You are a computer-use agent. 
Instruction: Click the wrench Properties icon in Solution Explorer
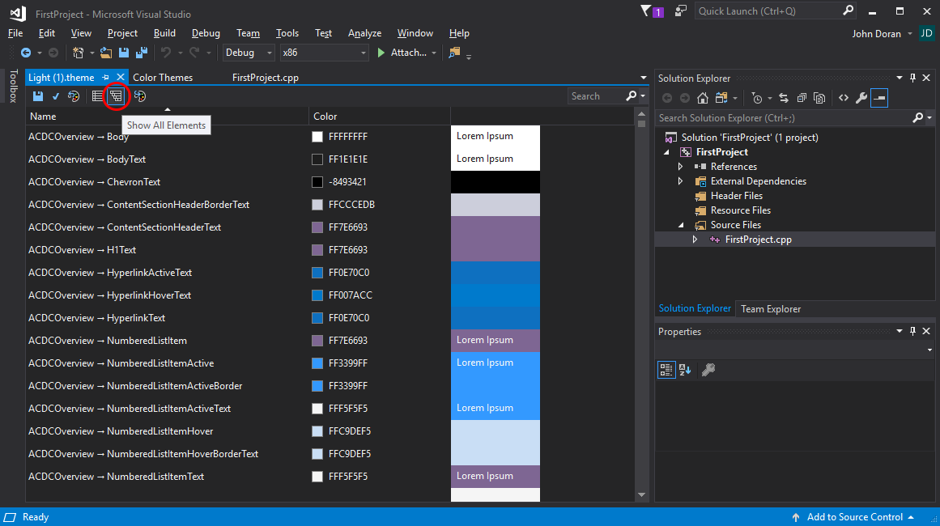tap(861, 98)
